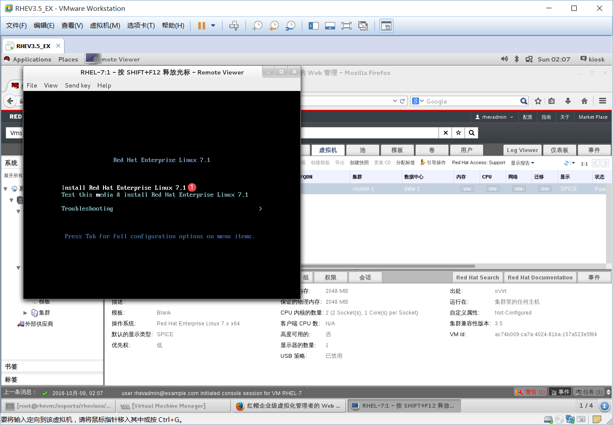The width and height of the screenshot is (613, 425).
Task: Open the VM power options dropdown arrow
Action: (213, 26)
